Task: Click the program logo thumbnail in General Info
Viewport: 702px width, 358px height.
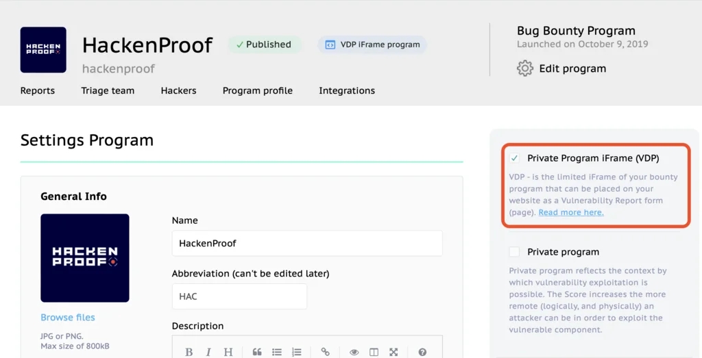Action: [85, 258]
